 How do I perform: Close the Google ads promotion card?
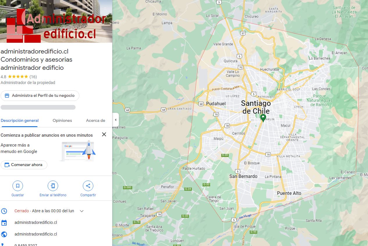tap(104, 134)
